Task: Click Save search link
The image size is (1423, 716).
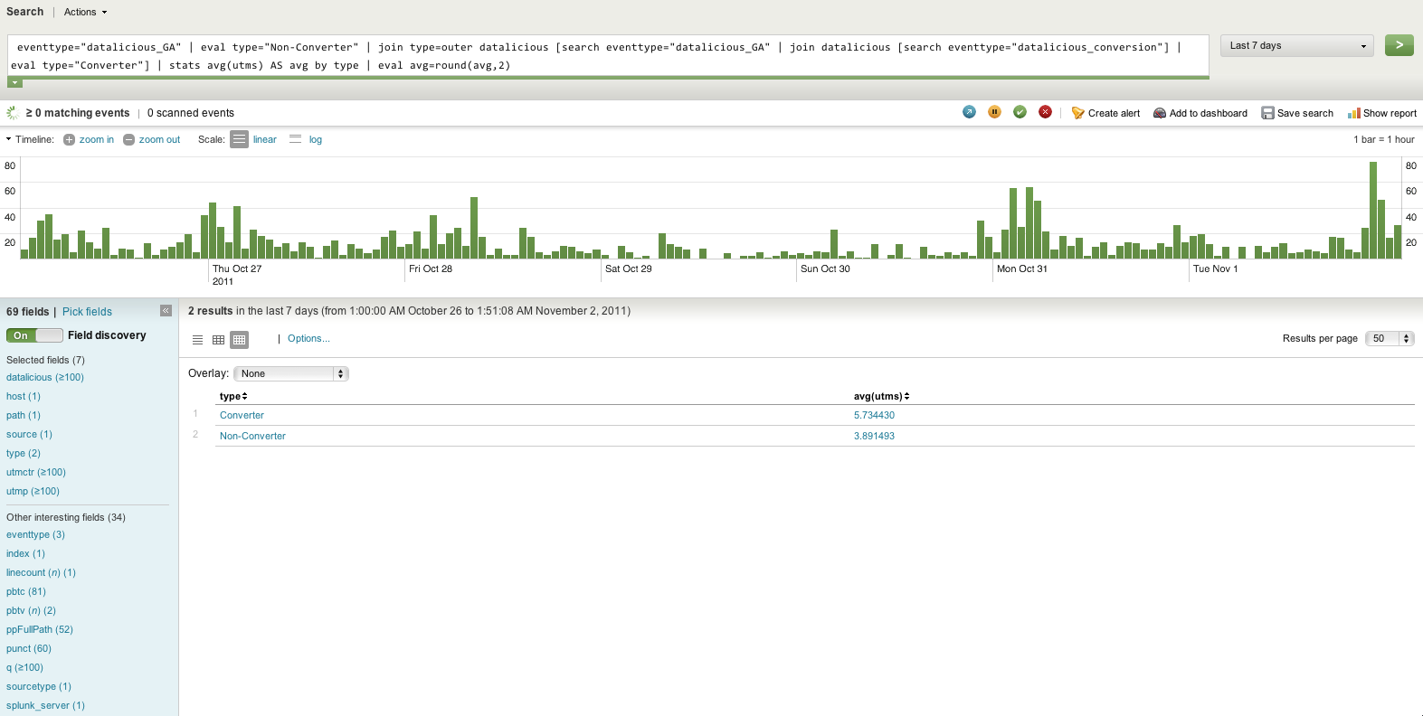Action: tap(1304, 113)
